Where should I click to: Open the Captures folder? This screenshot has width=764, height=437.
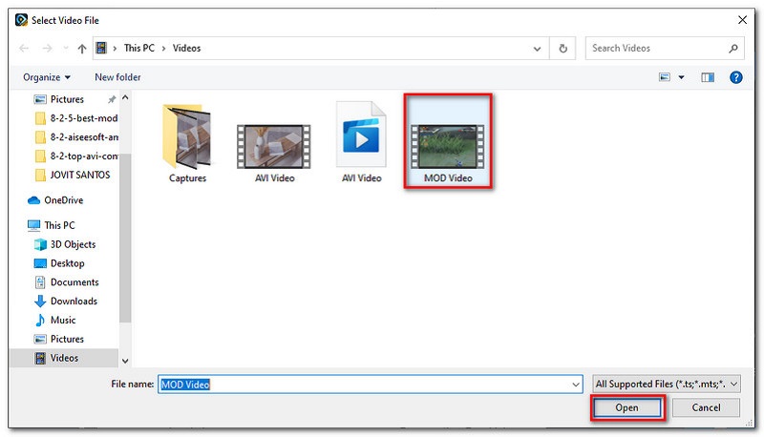point(187,143)
